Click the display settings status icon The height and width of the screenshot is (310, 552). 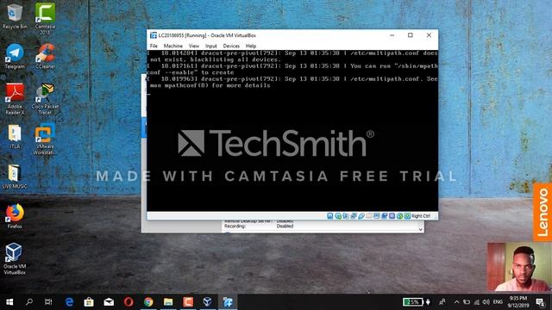[377, 216]
